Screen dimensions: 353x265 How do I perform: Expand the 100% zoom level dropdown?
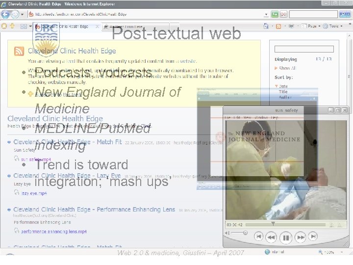coord(342,252)
